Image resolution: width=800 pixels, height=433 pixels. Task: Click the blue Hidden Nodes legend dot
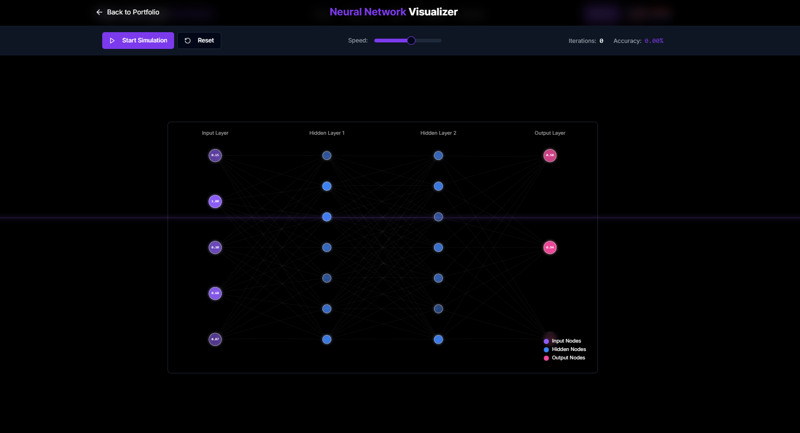point(546,350)
